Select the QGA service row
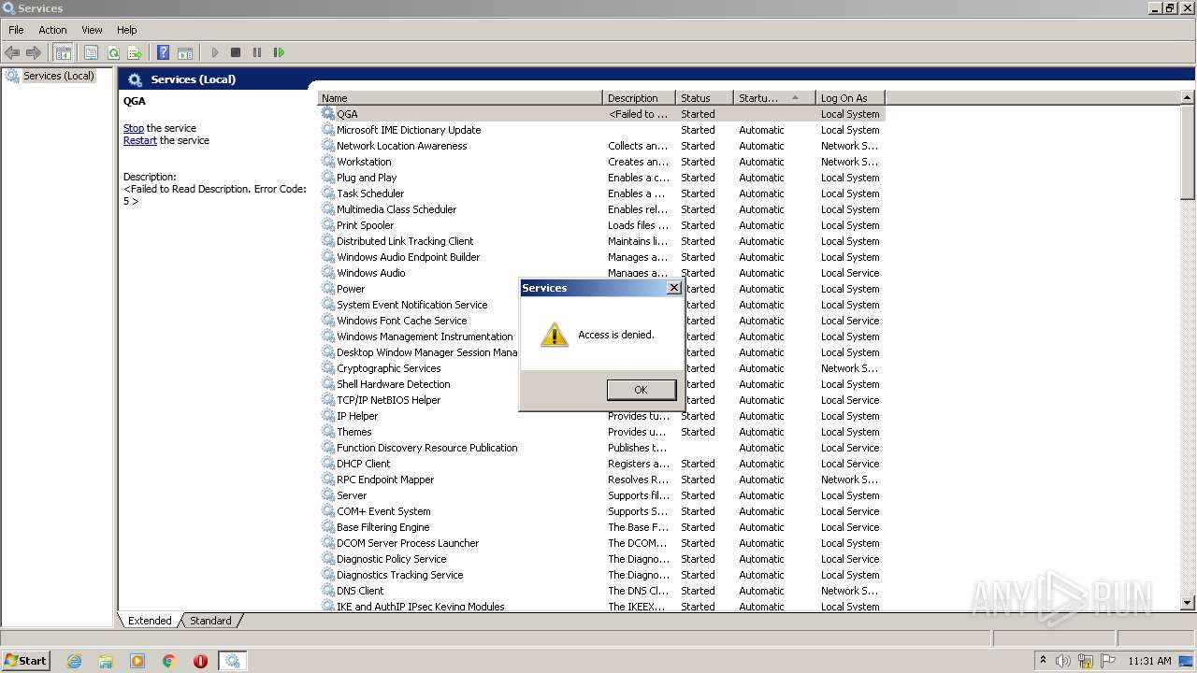 coord(600,114)
